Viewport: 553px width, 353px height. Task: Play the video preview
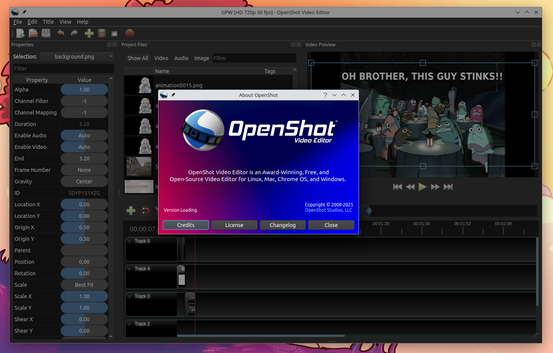pyautogui.click(x=422, y=187)
